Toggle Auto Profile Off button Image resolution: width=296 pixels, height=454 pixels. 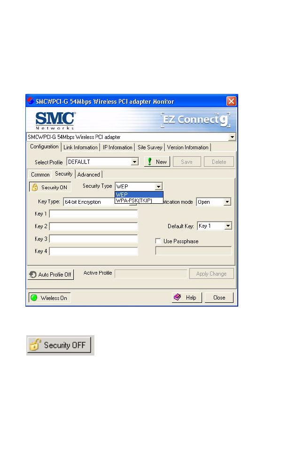51,274
